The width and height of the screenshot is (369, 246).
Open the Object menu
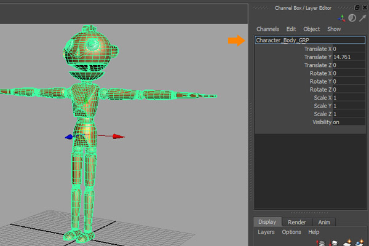tap(312, 29)
